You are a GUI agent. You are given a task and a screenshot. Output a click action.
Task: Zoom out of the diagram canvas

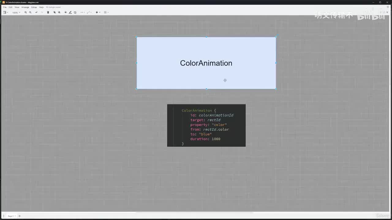(x=30, y=13)
